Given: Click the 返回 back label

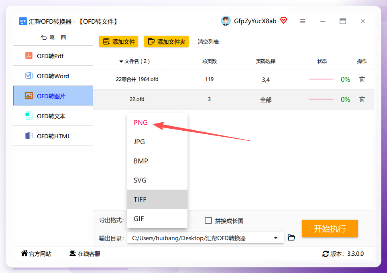Looking at the screenshot, I should [58, 37].
